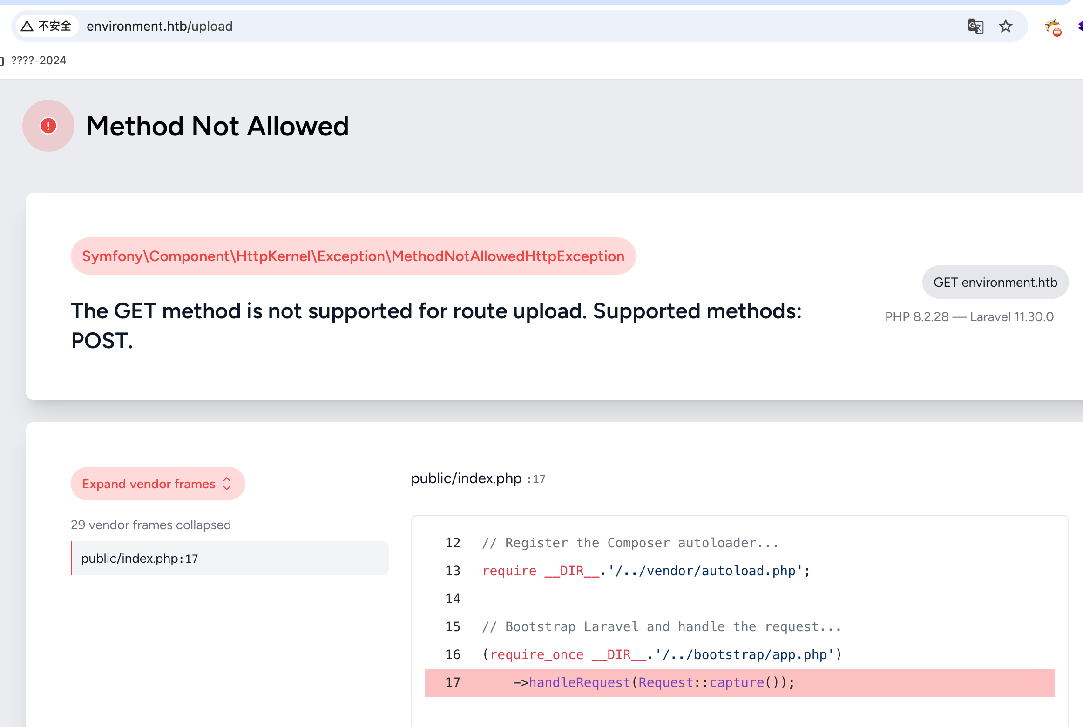Click the purple extension icon at right edge
Screen dimensions: 1083x727
pos(1080,26)
